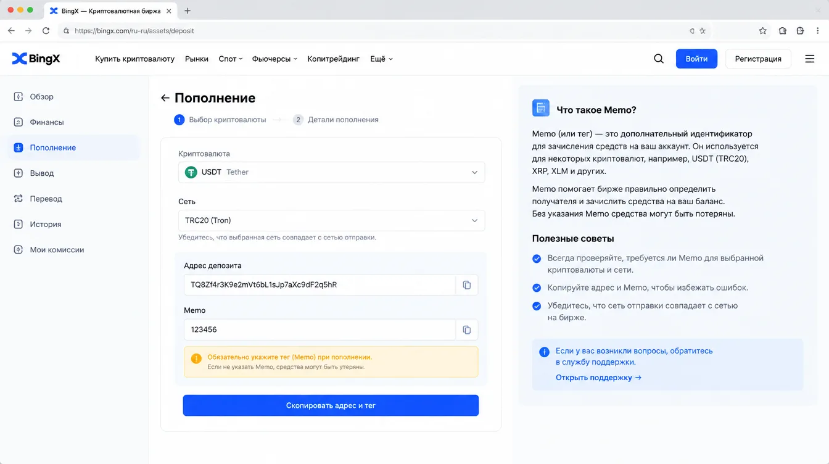Click the browser address bar URL

click(134, 30)
